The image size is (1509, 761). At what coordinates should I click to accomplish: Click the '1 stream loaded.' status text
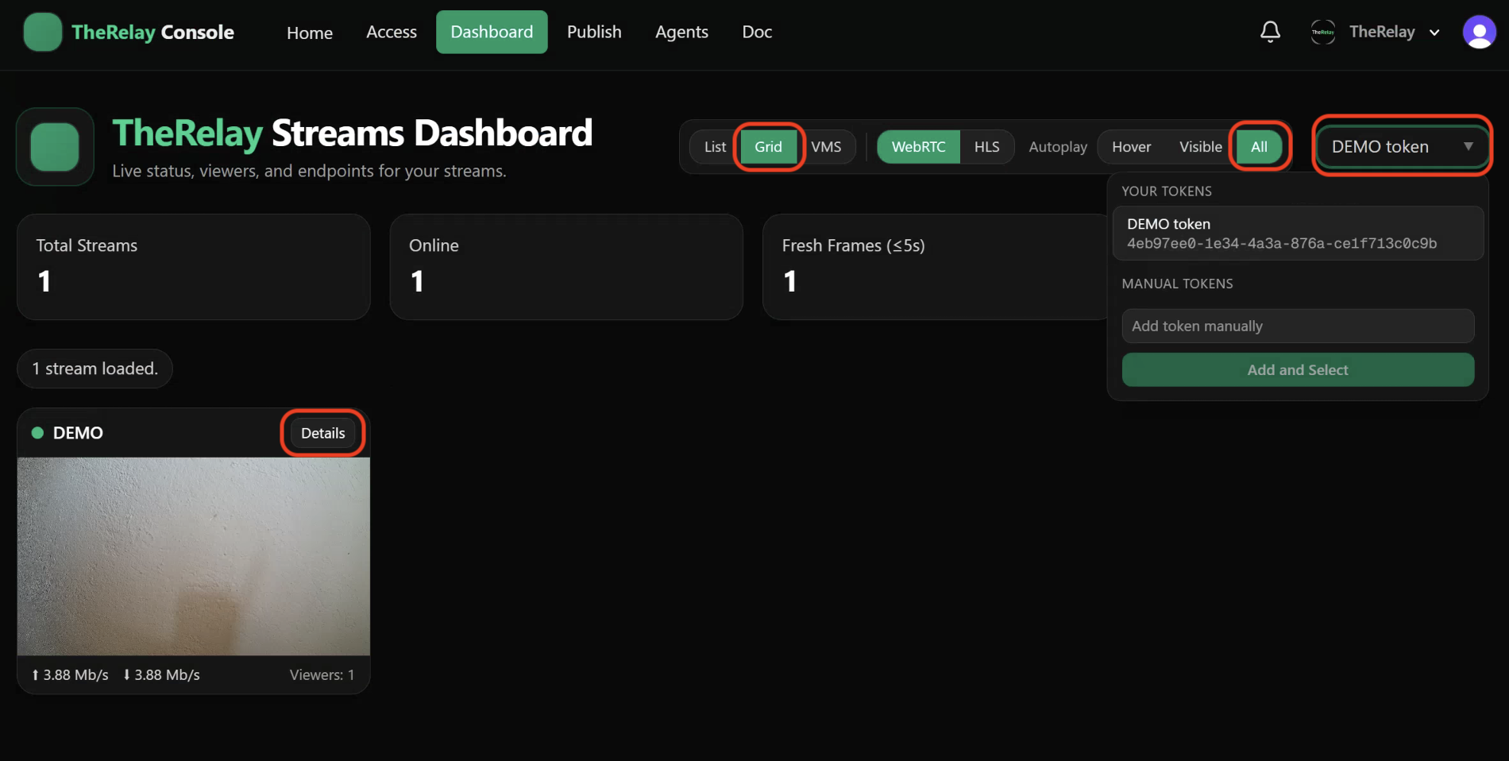pos(95,369)
